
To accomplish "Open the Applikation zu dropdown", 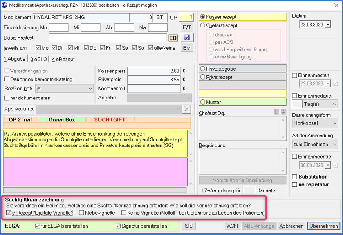I will [x=179, y=109].
